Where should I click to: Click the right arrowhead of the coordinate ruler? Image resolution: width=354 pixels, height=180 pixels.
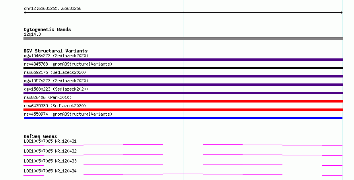click(341, 13)
